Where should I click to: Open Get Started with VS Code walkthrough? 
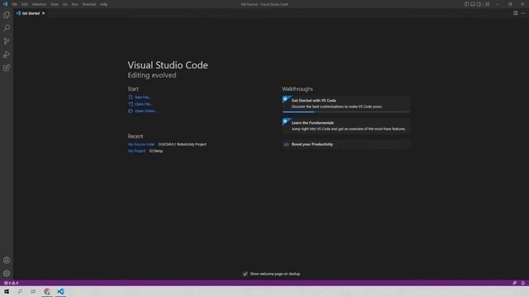click(x=346, y=104)
